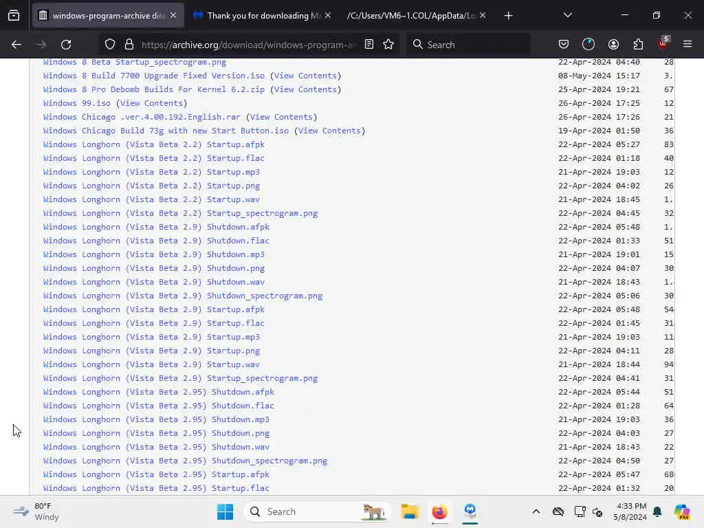Image resolution: width=704 pixels, height=528 pixels.
Task: Click the Firefox Search box in toolbar
Action: coord(469,45)
